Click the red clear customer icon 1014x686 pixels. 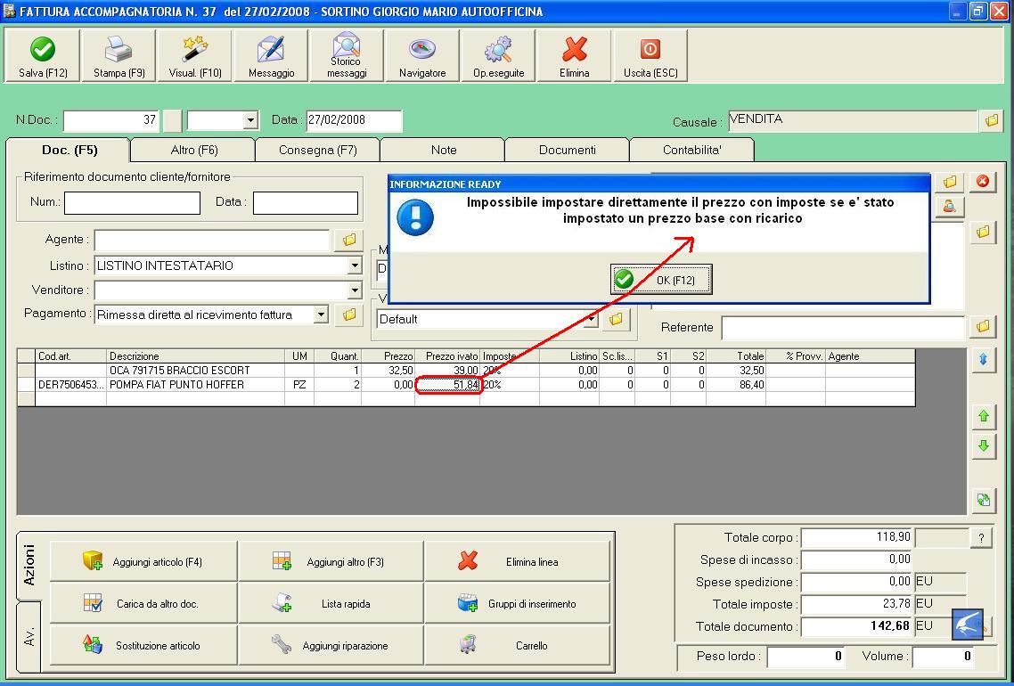click(983, 181)
